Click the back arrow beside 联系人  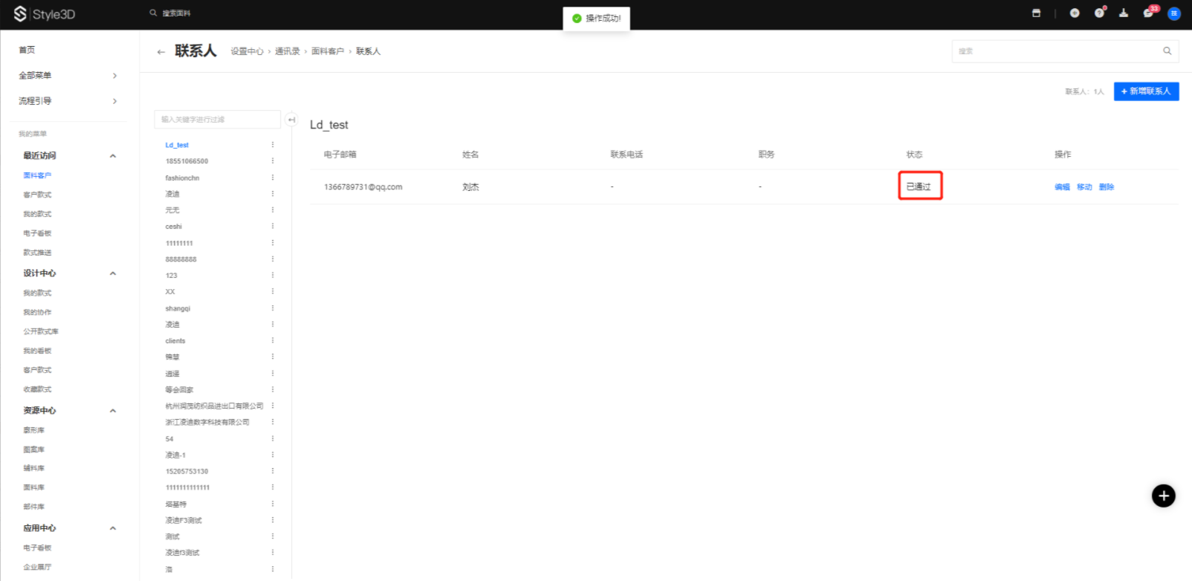(x=161, y=52)
